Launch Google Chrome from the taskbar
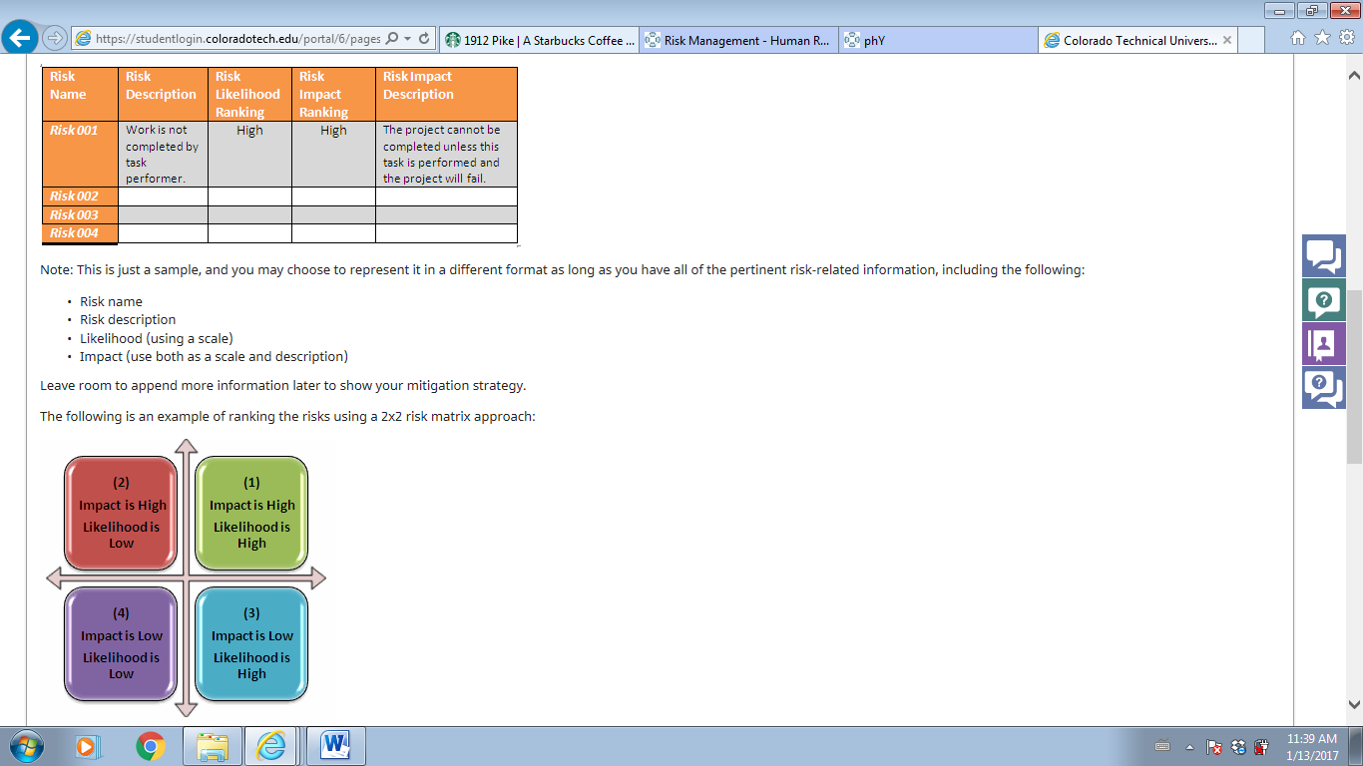Viewport: 1363px width, 766px height. pos(150,746)
